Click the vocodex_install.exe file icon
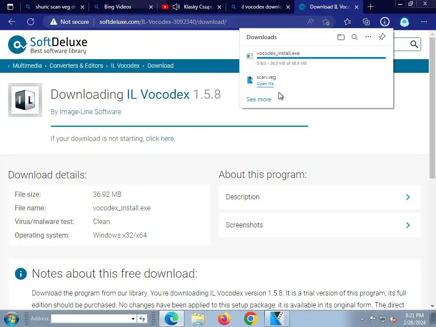 [250, 56]
